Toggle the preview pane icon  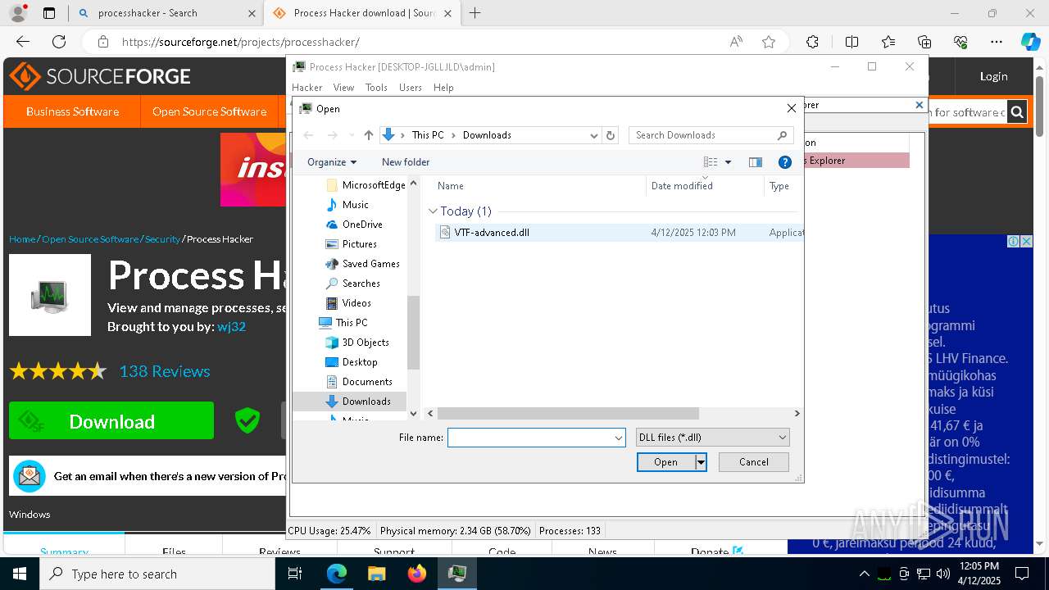pyautogui.click(x=756, y=162)
